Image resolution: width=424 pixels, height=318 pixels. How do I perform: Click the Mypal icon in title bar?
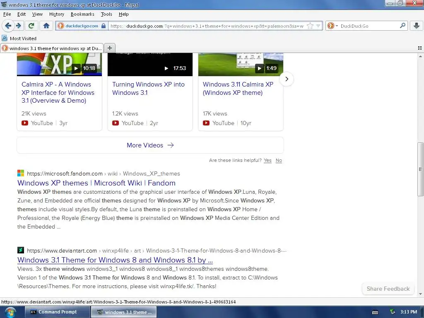pyautogui.click(x=4, y=4)
